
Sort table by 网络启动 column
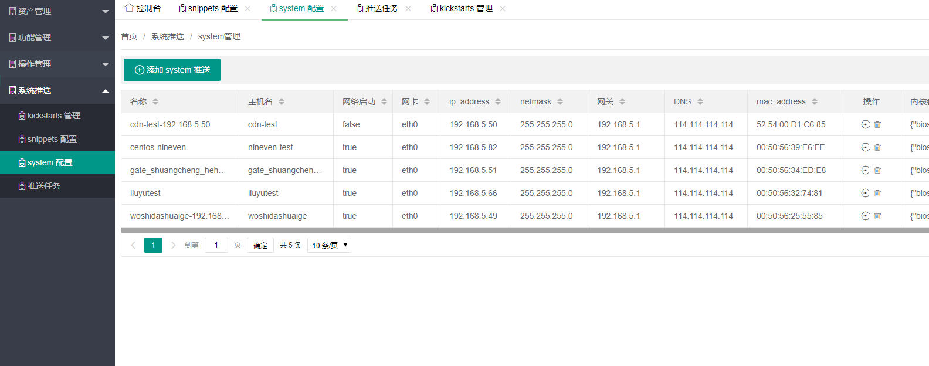[384, 101]
